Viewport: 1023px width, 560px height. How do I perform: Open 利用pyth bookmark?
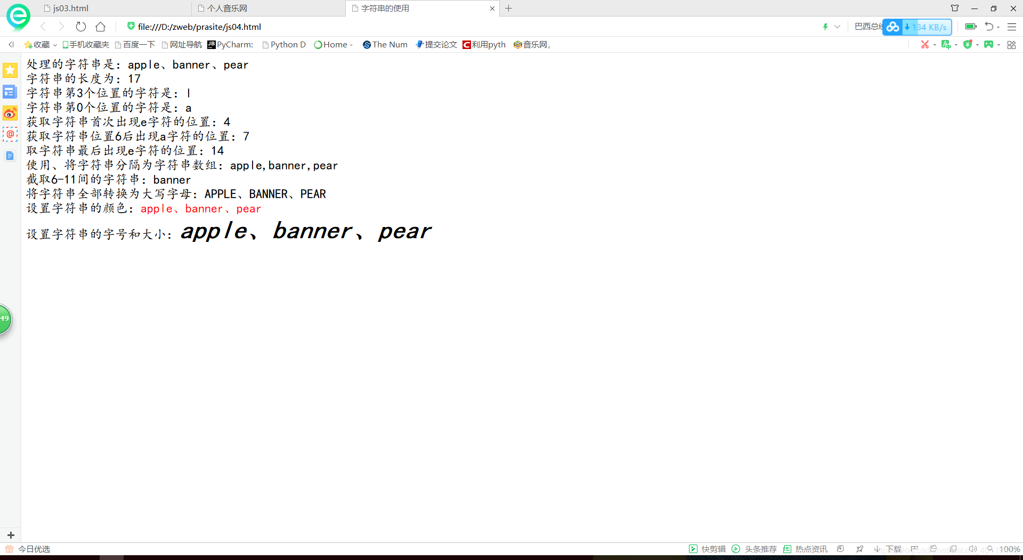coord(484,45)
